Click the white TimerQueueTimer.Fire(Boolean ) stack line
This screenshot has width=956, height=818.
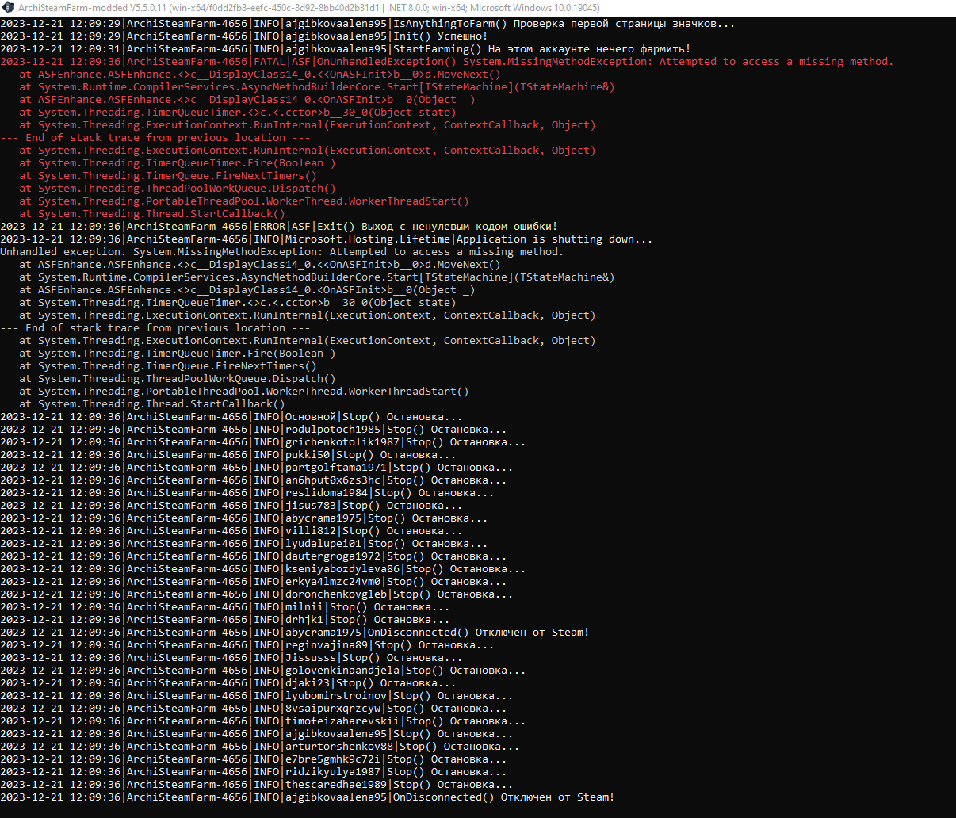[x=178, y=354]
